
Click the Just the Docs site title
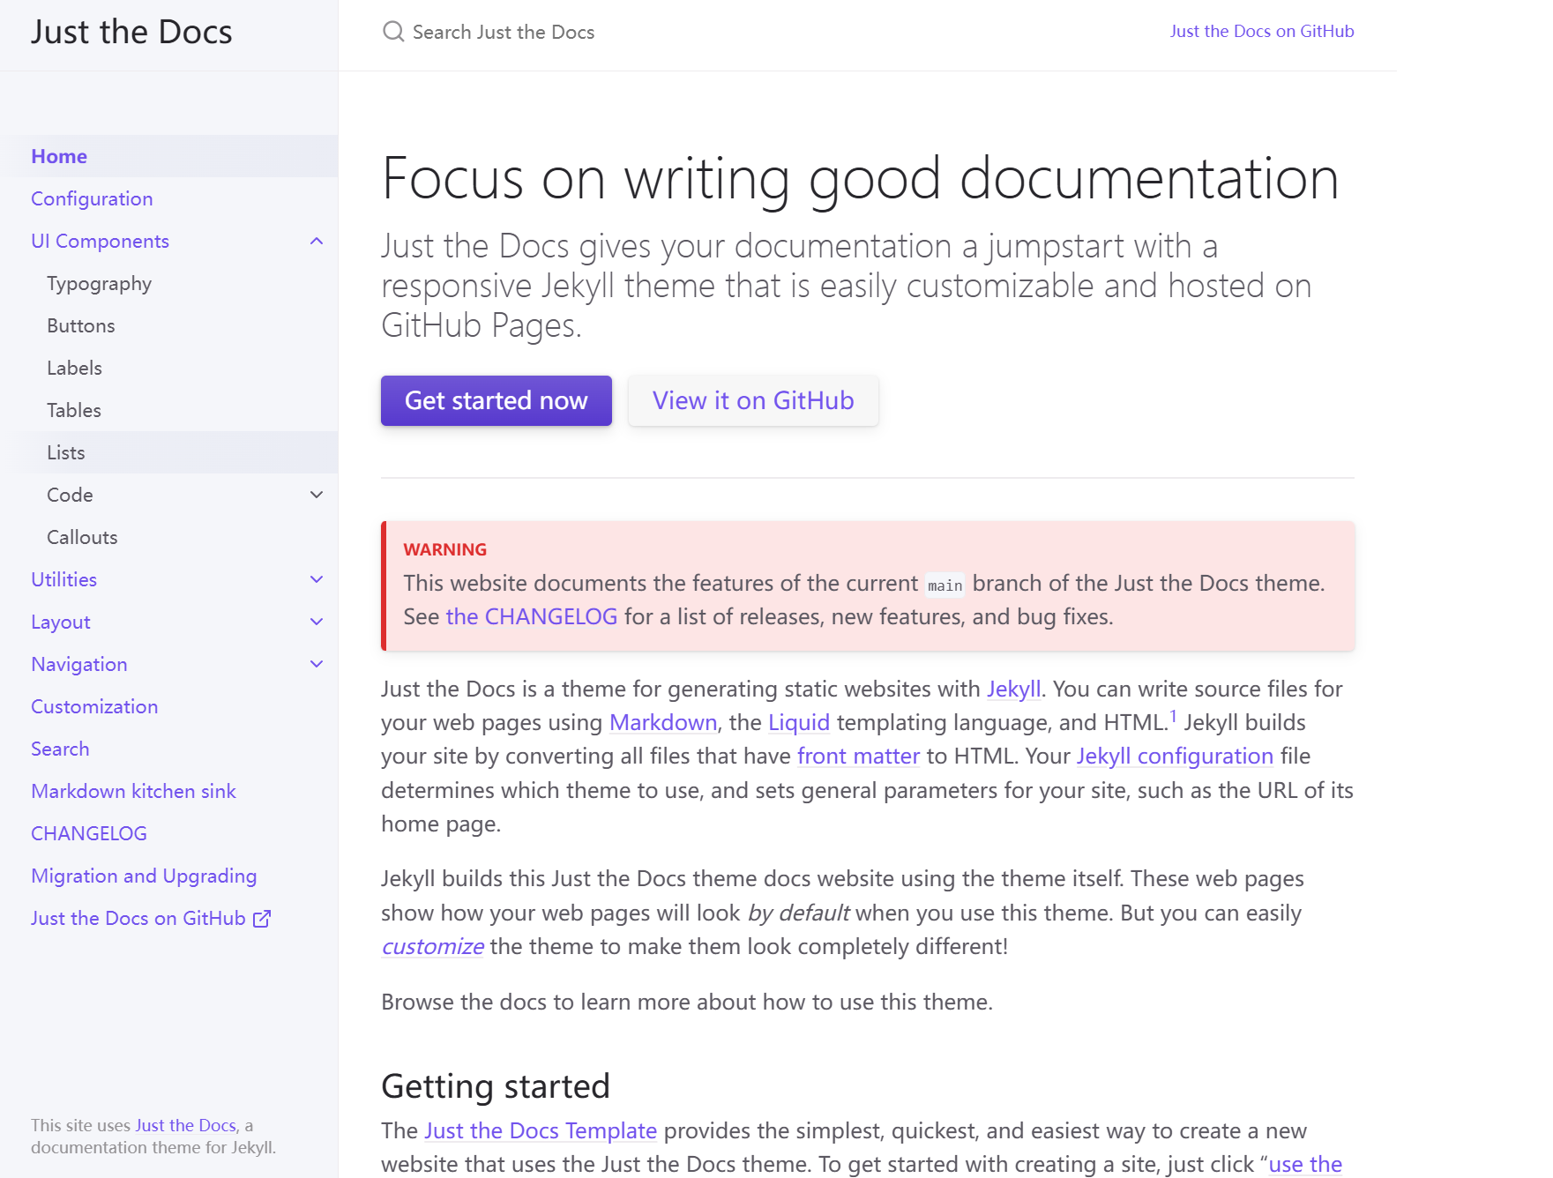[x=131, y=32]
